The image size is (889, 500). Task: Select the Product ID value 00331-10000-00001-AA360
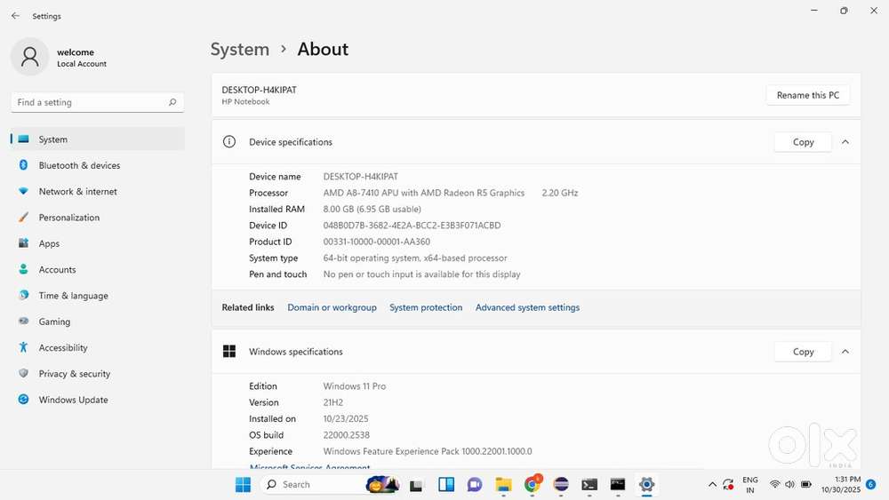pos(376,242)
